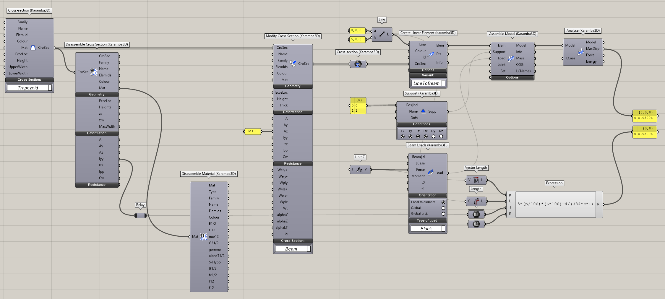Viewport: 665px width, 299px height.
Task: Select the Global orientation option
Action: tap(443, 208)
